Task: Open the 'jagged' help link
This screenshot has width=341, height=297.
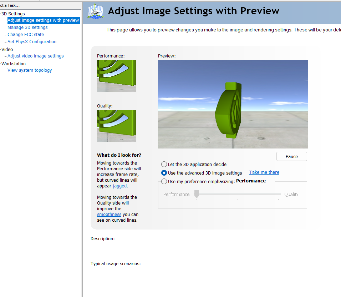Action: 119,186
